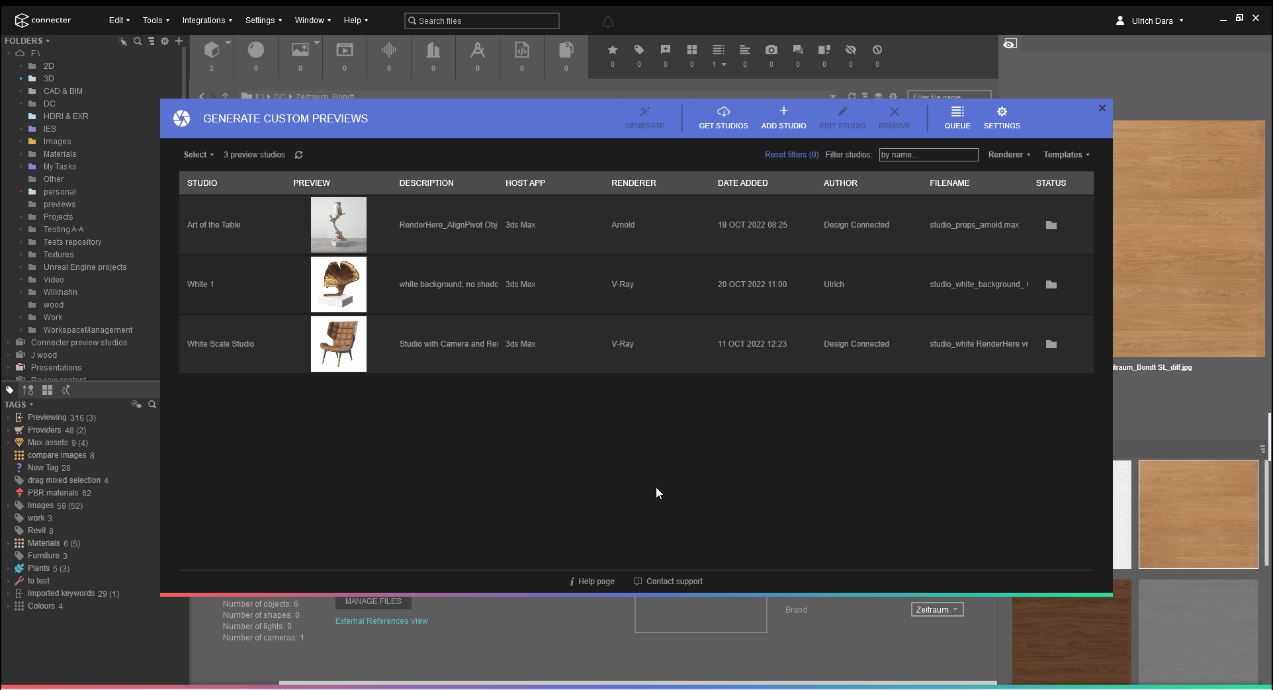Click the External References View link
The image size is (1273, 690).
click(x=381, y=621)
